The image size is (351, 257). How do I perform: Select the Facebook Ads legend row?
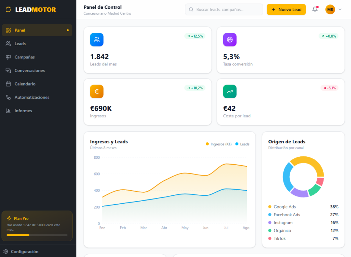pyautogui.click(x=303, y=215)
